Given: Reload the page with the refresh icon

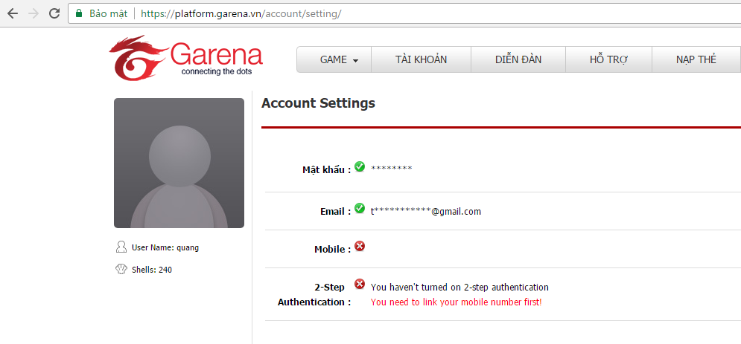Looking at the screenshot, I should click(x=54, y=13).
